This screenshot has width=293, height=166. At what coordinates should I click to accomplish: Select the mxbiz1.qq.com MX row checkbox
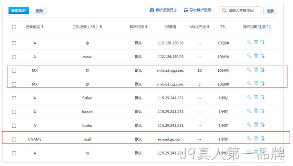(14, 84)
